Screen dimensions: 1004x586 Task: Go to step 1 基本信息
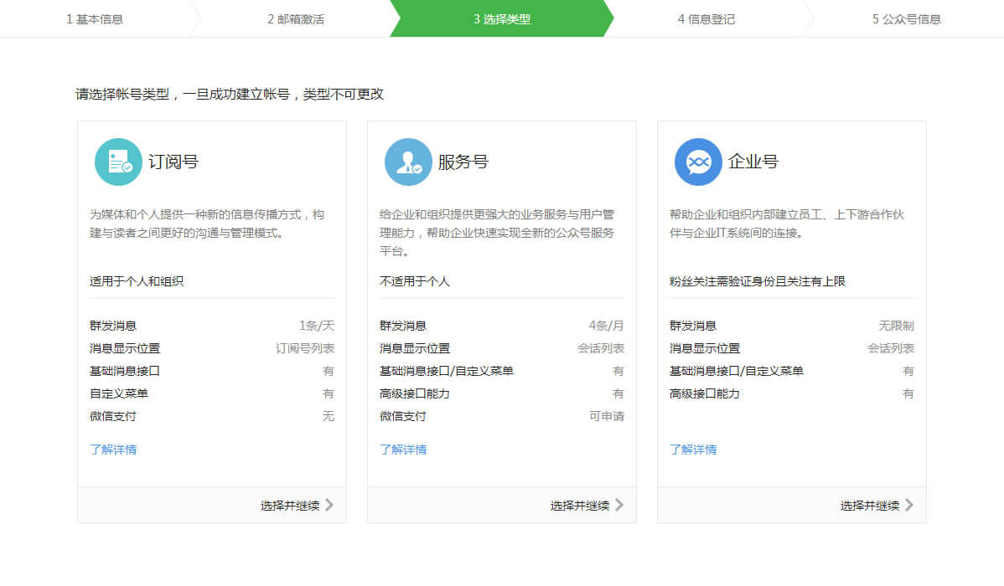pos(95,18)
